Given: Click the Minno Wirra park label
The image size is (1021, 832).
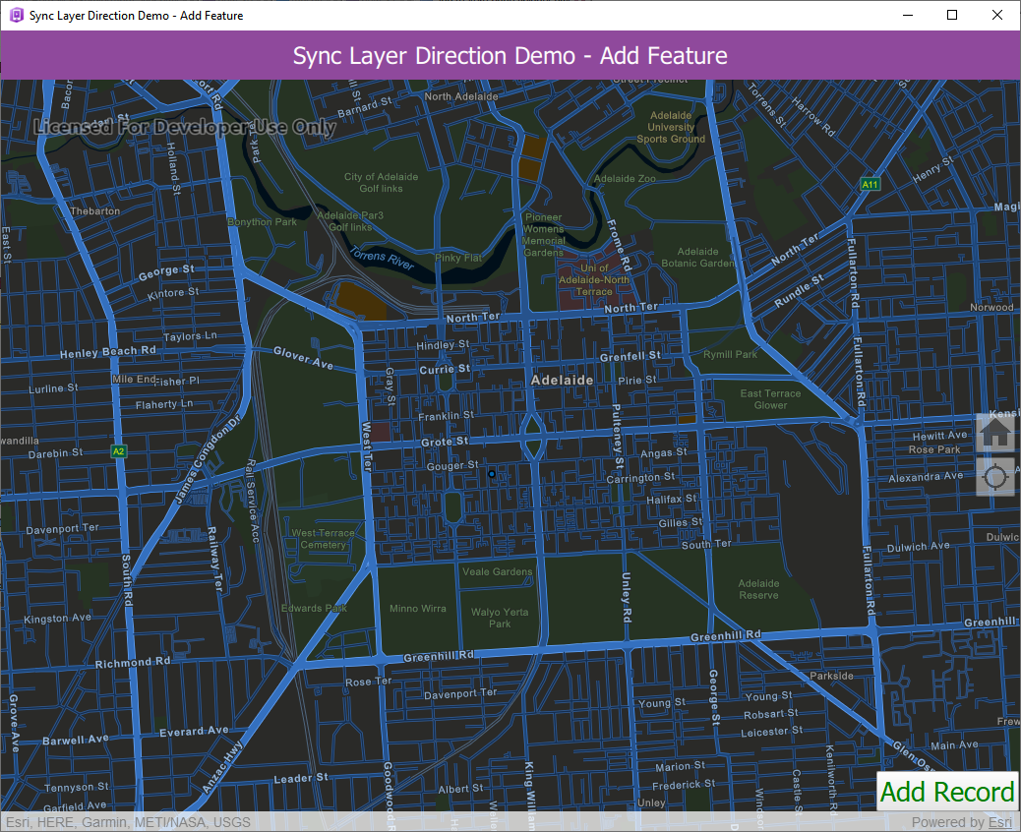Looking at the screenshot, I should pyautogui.click(x=417, y=608).
